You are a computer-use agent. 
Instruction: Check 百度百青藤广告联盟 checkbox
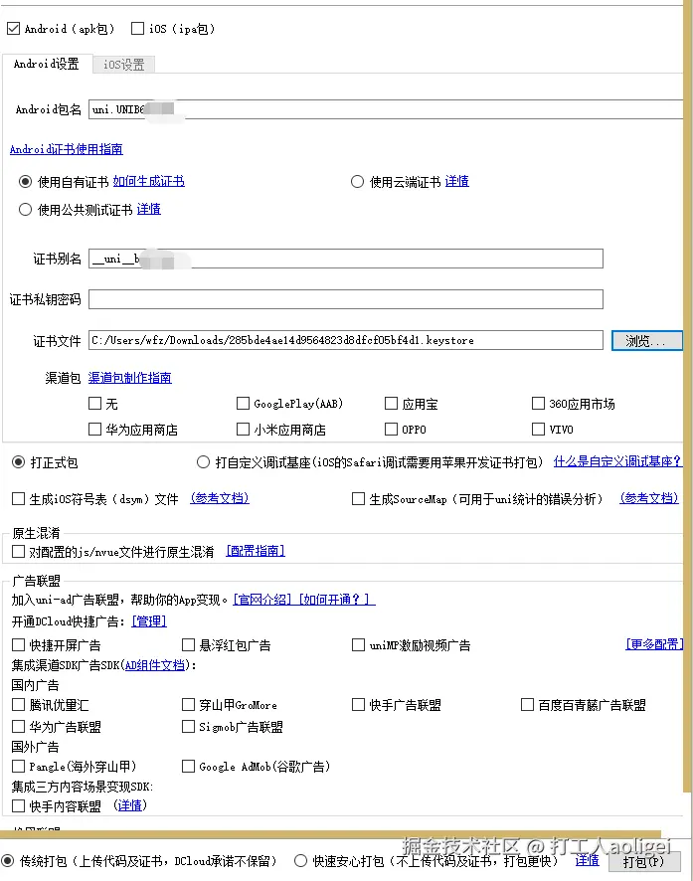[527, 705]
